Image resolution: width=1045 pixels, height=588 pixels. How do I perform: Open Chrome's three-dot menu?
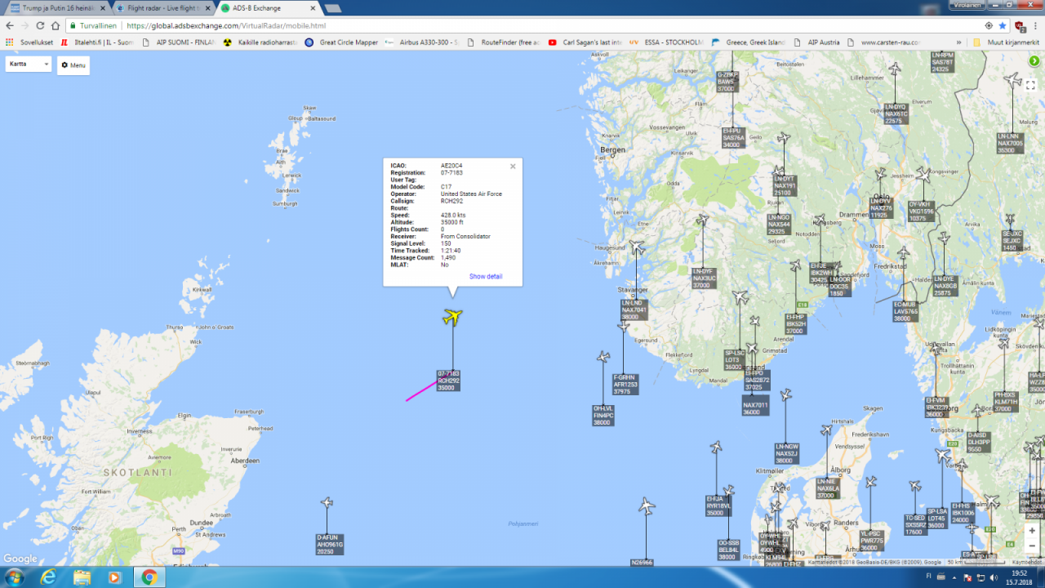pyautogui.click(x=1036, y=25)
